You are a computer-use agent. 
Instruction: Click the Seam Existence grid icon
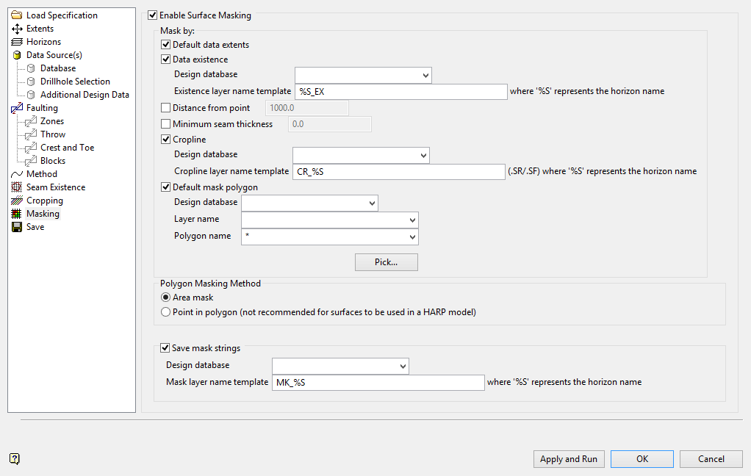click(x=17, y=187)
